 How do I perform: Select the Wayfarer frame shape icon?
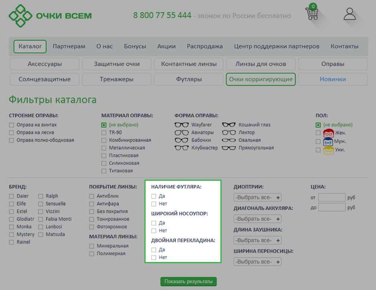pyautogui.click(x=182, y=125)
